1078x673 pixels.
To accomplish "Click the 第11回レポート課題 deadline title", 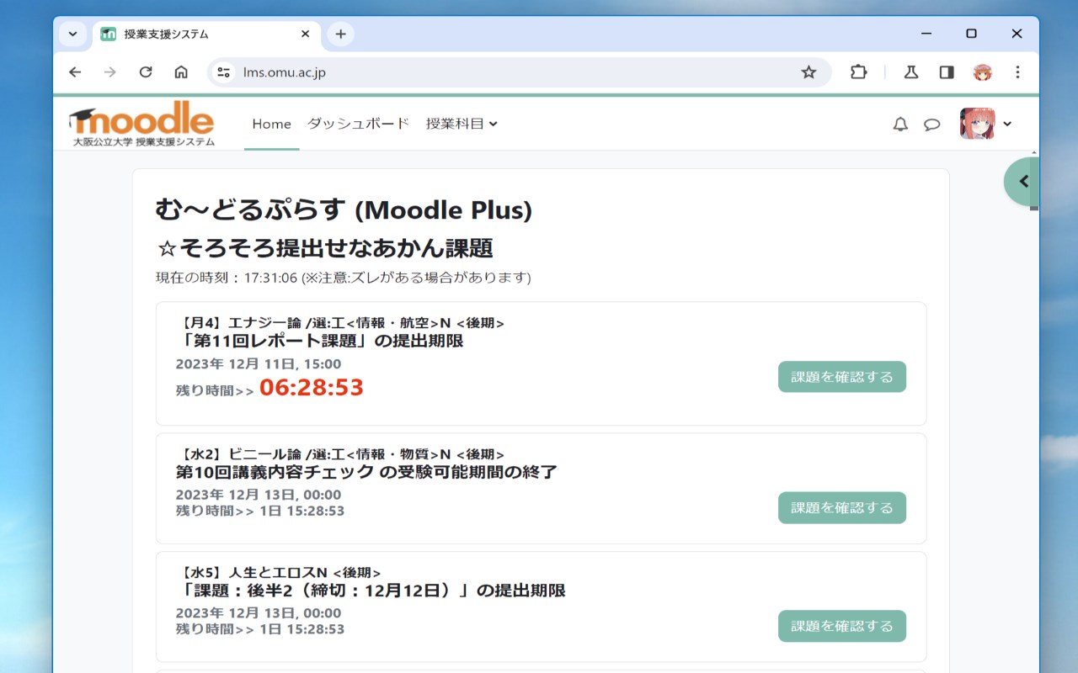I will coord(320,341).
